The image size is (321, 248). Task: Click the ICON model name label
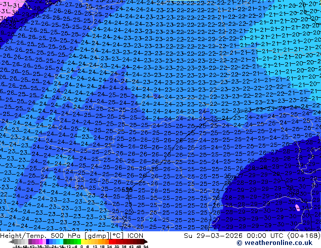135,236
